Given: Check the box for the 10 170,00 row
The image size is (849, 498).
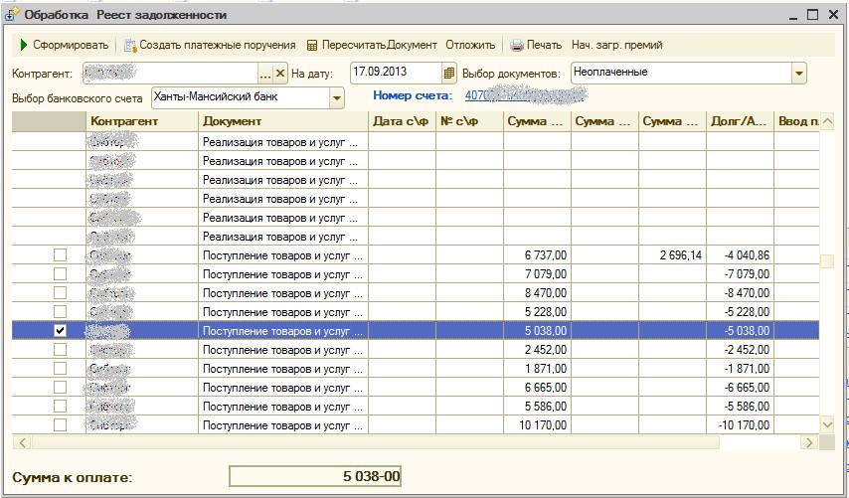Looking at the screenshot, I should point(60,424).
